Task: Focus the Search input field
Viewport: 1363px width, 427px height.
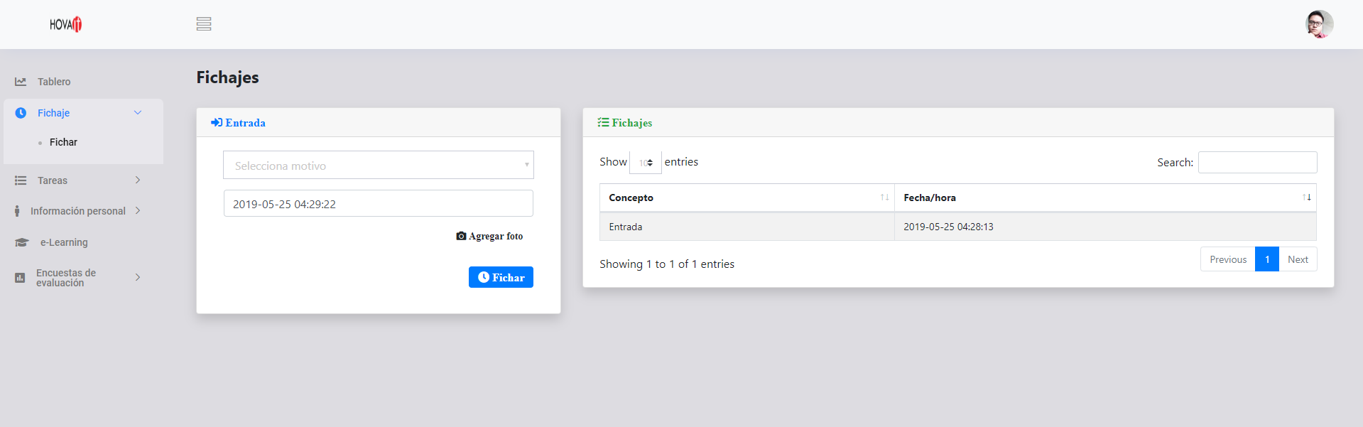Action: [1257, 162]
